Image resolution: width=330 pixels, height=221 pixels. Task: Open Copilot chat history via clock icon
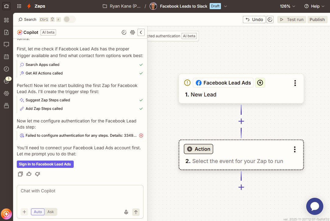(124, 32)
